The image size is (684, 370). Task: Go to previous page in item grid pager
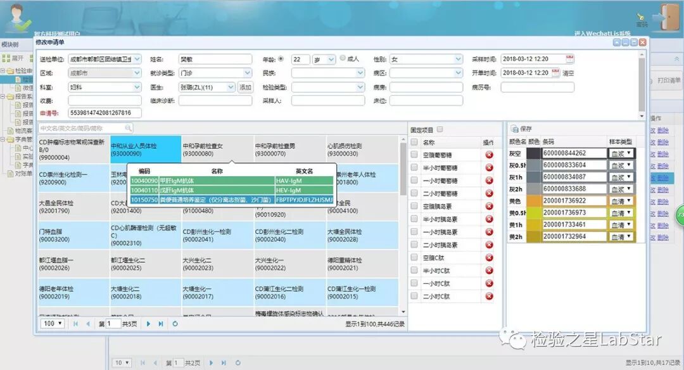pos(88,324)
